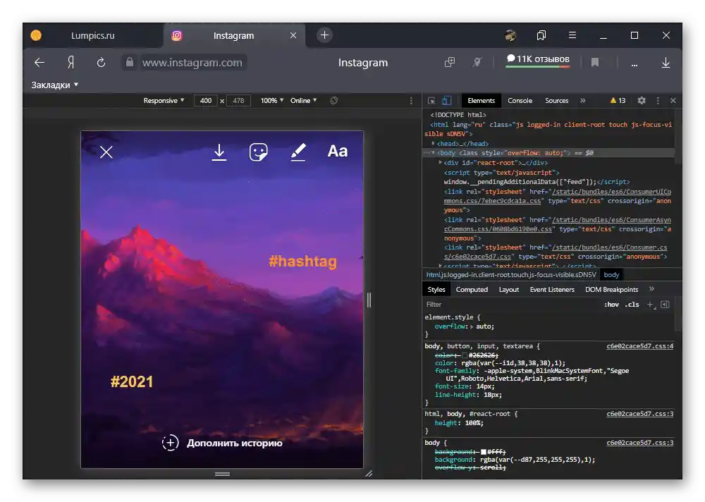Click the rotate device icon
Viewport: 705px width, 502px height.
(x=333, y=100)
